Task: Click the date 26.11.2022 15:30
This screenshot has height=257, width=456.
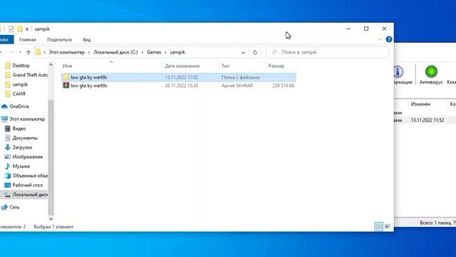Action: tap(182, 86)
